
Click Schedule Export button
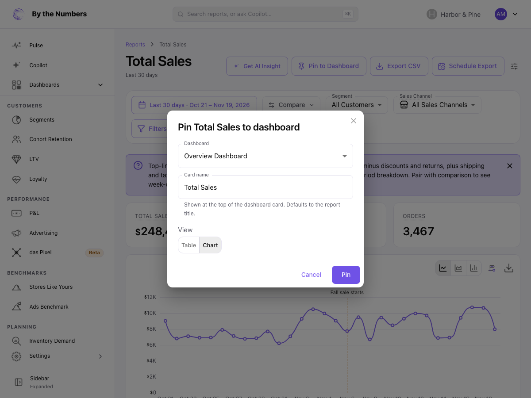468,66
